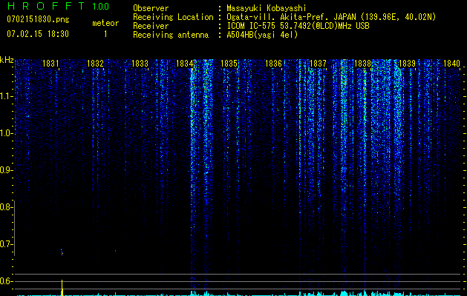The height and width of the screenshot is (296, 467).
Task: Click the 1831 time marker
Action: point(50,63)
